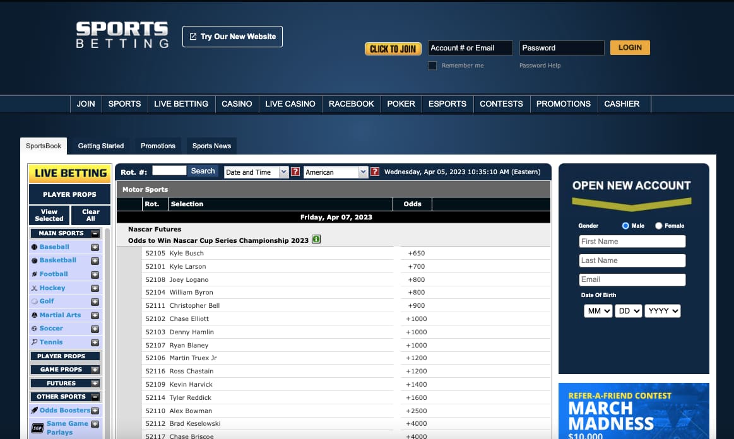Click Try Our New Website button
The width and height of the screenshot is (734, 439).
(x=232, y=37)
